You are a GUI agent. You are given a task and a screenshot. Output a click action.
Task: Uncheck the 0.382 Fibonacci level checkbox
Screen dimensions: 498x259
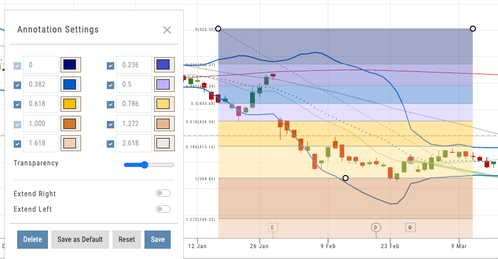coord(18,85)
